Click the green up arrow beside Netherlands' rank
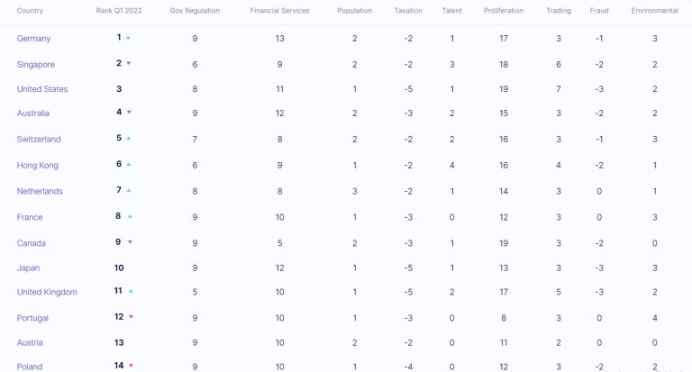692x372 pixels. pos(129,190)
